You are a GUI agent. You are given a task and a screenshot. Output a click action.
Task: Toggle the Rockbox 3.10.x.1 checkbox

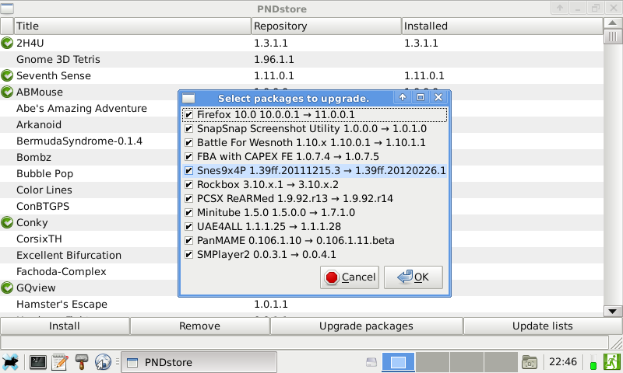(188, 185)
